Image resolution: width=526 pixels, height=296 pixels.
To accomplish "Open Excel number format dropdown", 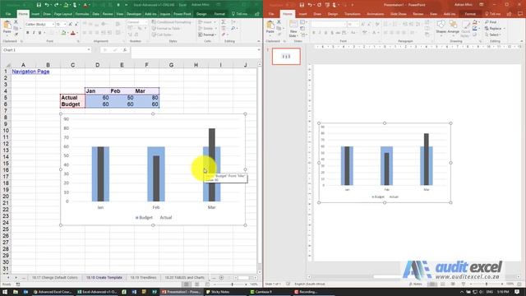I will [x=145, y=22].
